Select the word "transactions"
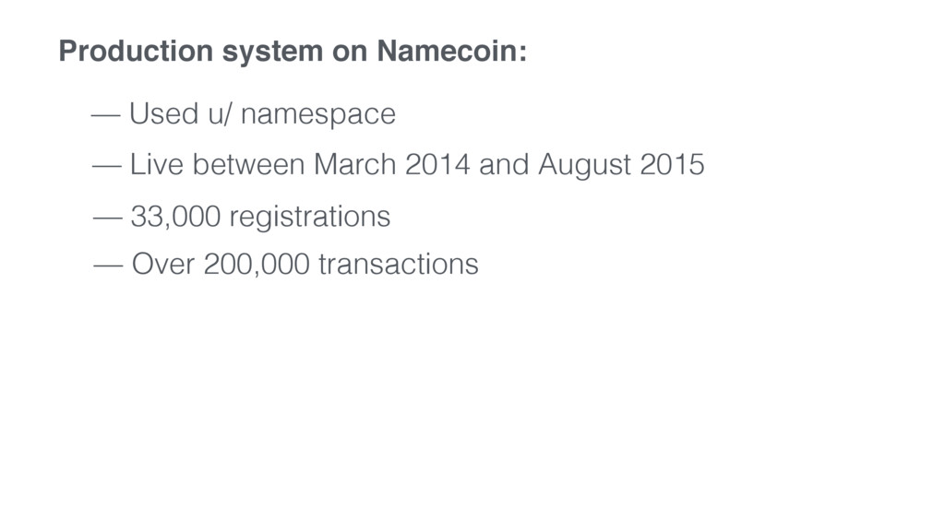Viewport: 945px width, 531px height. [399, 264]
